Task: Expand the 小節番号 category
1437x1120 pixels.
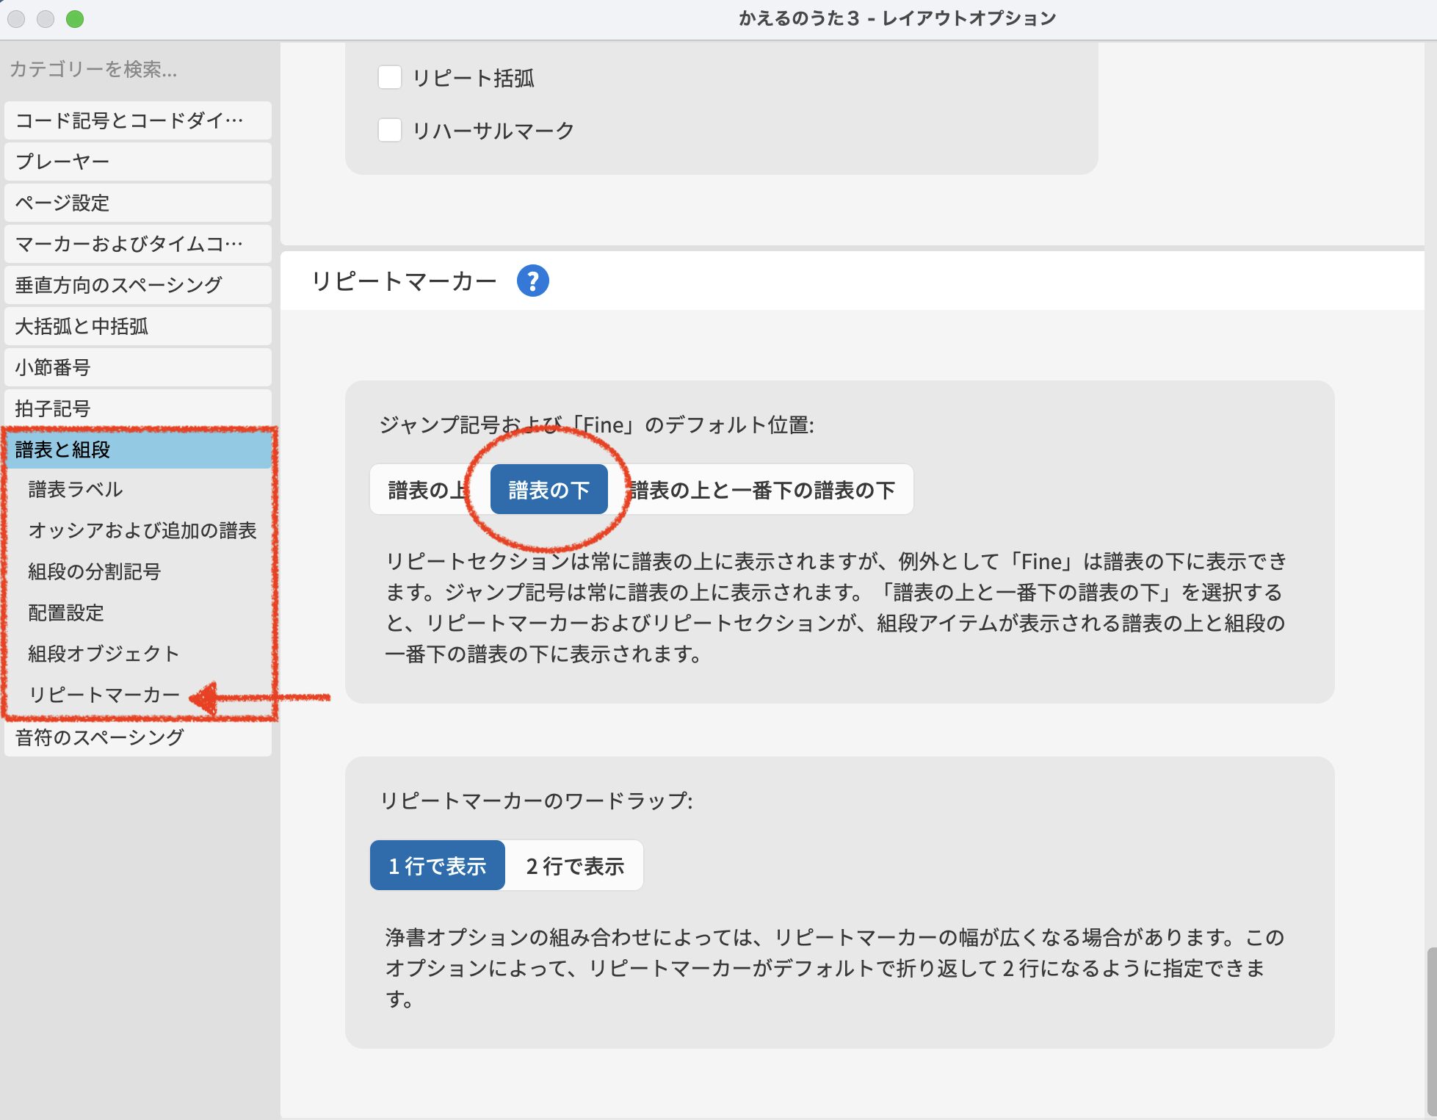Action: click(137, 367)
